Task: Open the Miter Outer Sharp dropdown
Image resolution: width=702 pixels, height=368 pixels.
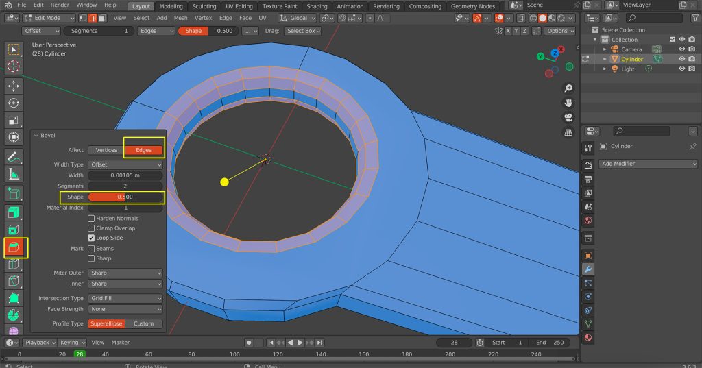Action: tap(125, 273)
